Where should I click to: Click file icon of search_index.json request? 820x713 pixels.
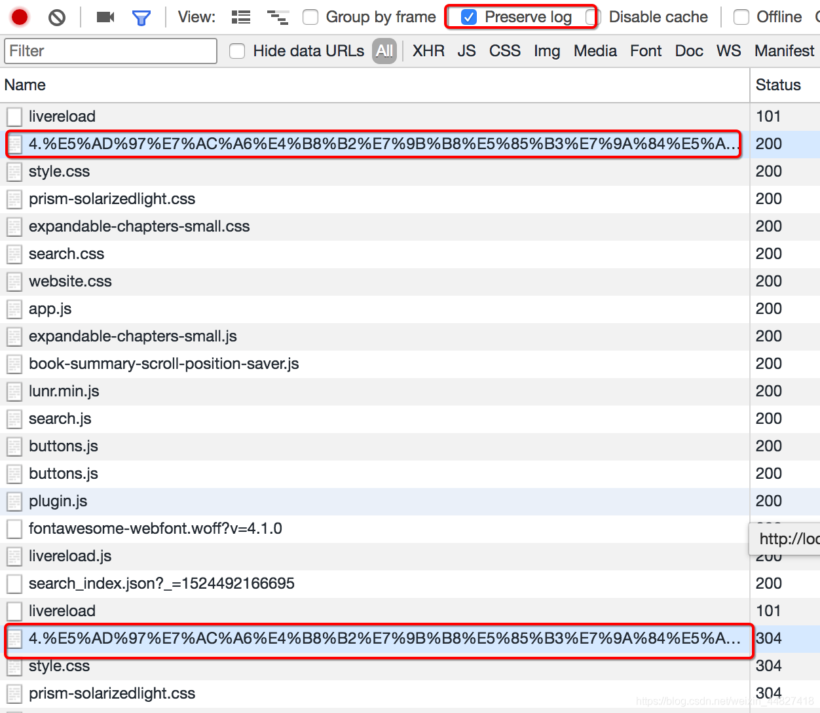coord(14,583)
